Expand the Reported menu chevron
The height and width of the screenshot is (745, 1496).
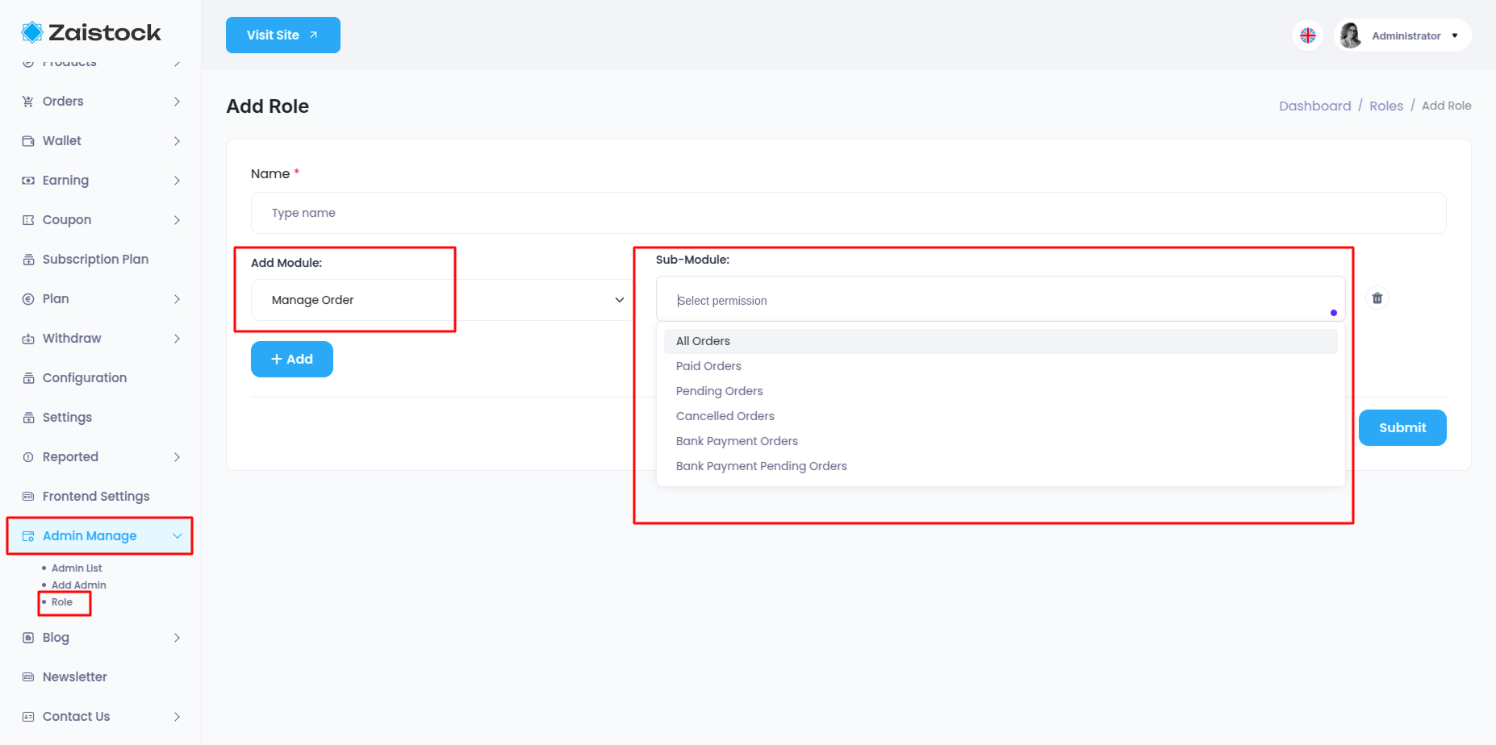click(177, 457)
